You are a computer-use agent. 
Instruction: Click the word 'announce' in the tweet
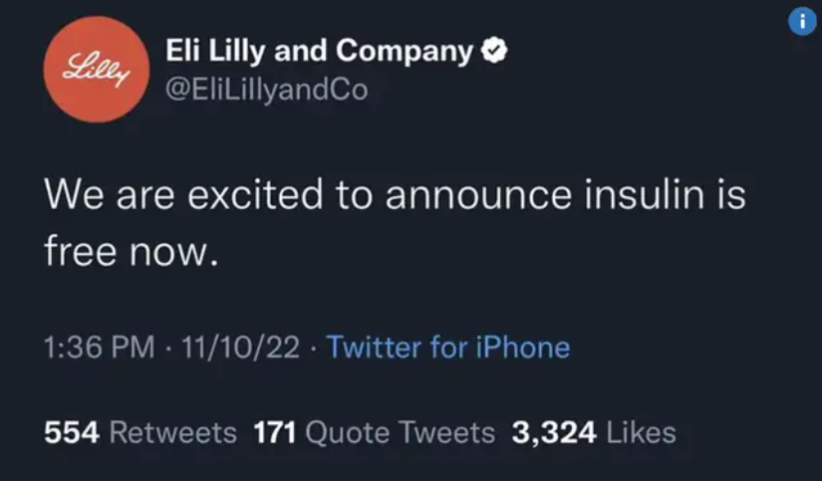(x=478, y=195)
